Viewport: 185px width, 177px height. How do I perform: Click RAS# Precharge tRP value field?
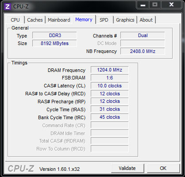[x=109, y=102]
